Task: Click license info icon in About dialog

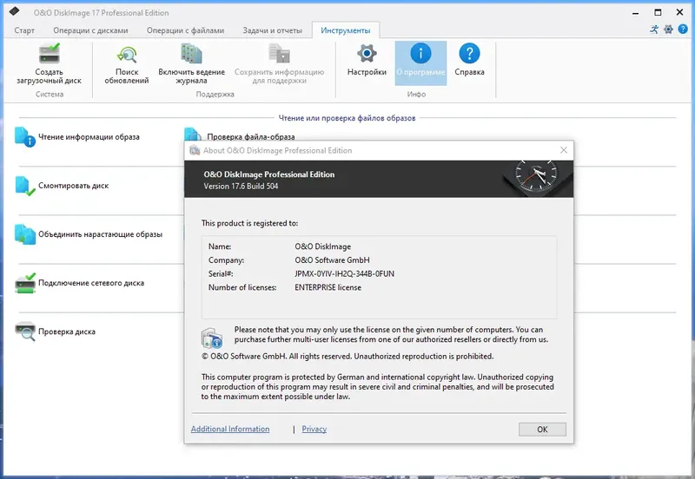Action: 212,338
